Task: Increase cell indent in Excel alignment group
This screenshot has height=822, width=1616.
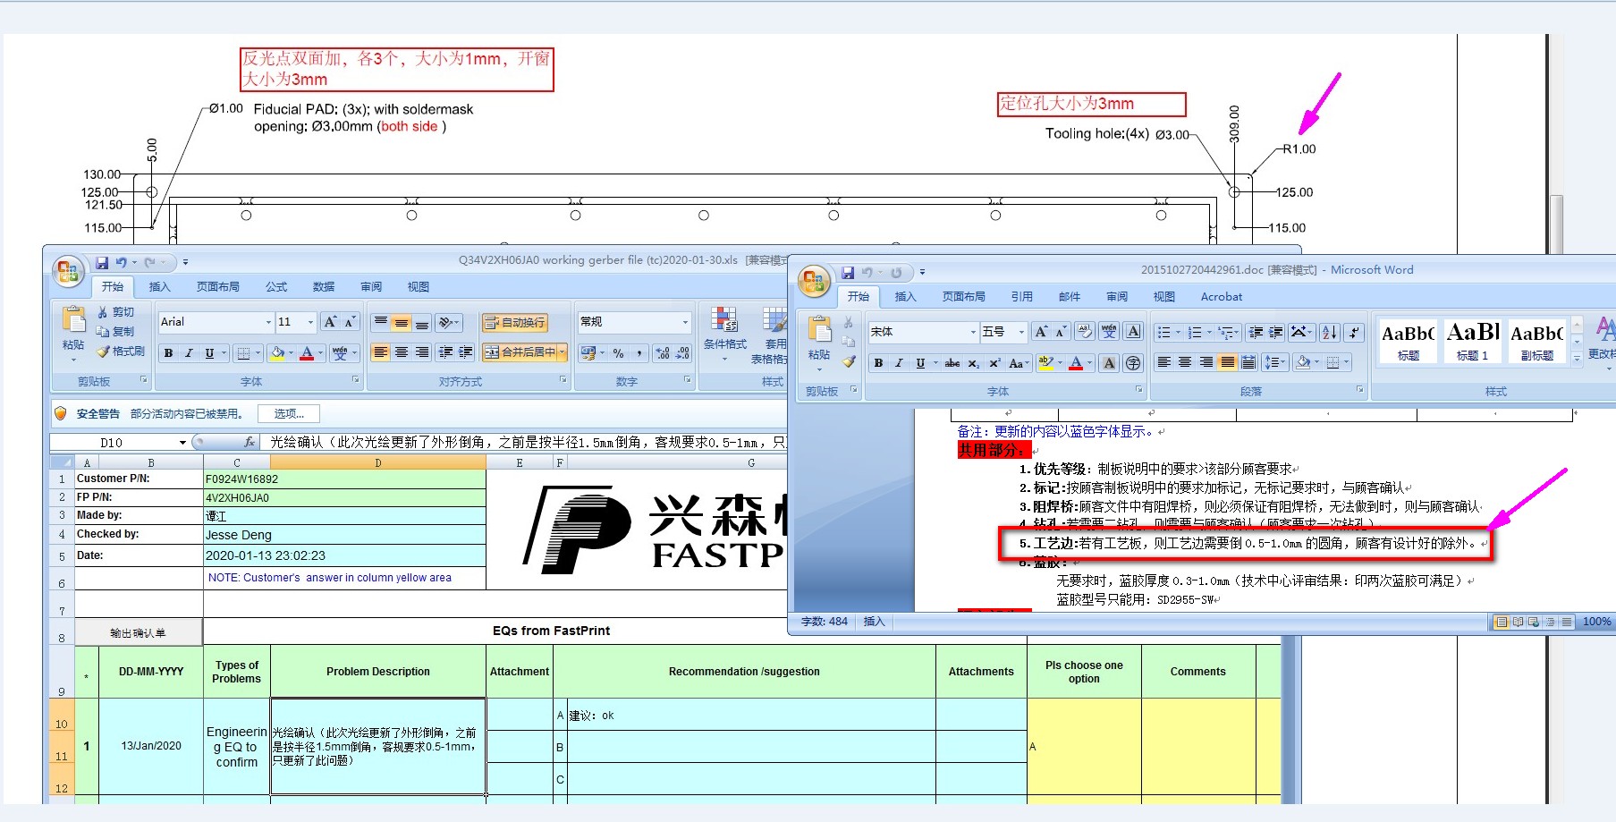Action: (x=466, y=352)
